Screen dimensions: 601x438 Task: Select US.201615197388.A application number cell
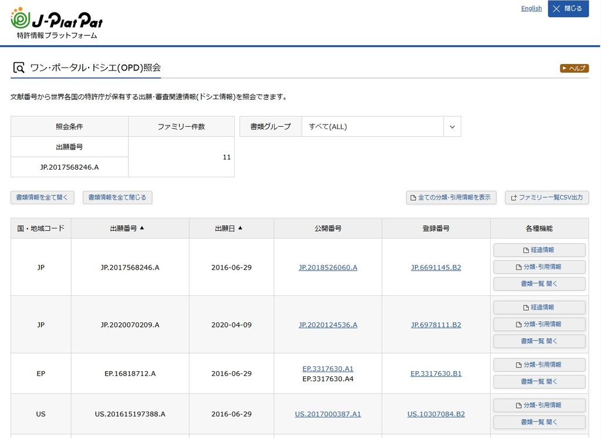(x=130, y=414)
